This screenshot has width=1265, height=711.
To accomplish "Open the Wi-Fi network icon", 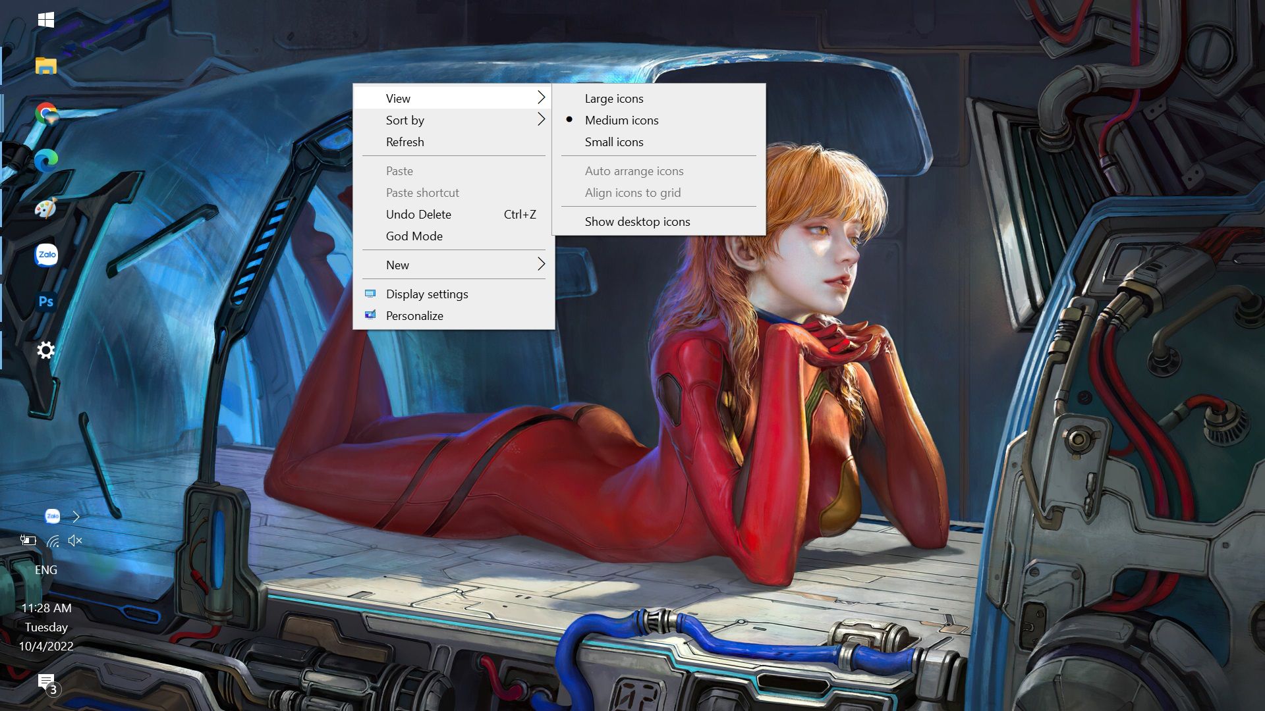I will (53, 540).
